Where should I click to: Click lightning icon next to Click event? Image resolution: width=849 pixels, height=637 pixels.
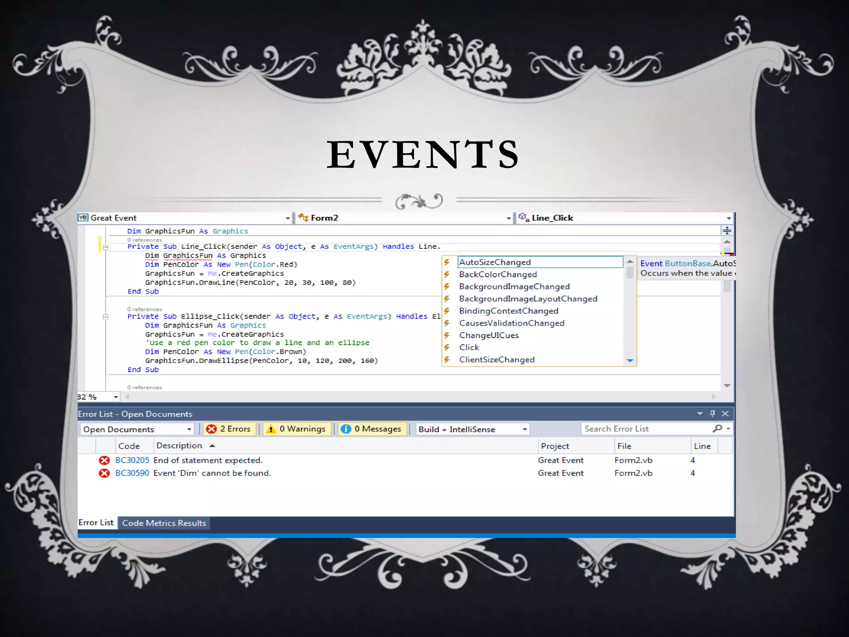point(447,348)
